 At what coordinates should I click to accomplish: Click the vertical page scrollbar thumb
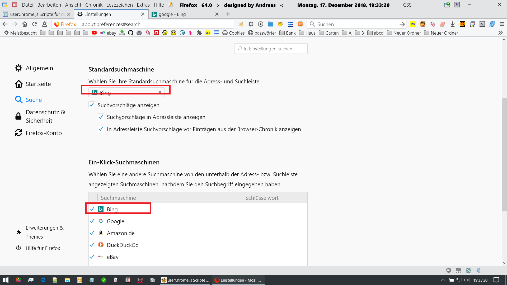point(504,154)
